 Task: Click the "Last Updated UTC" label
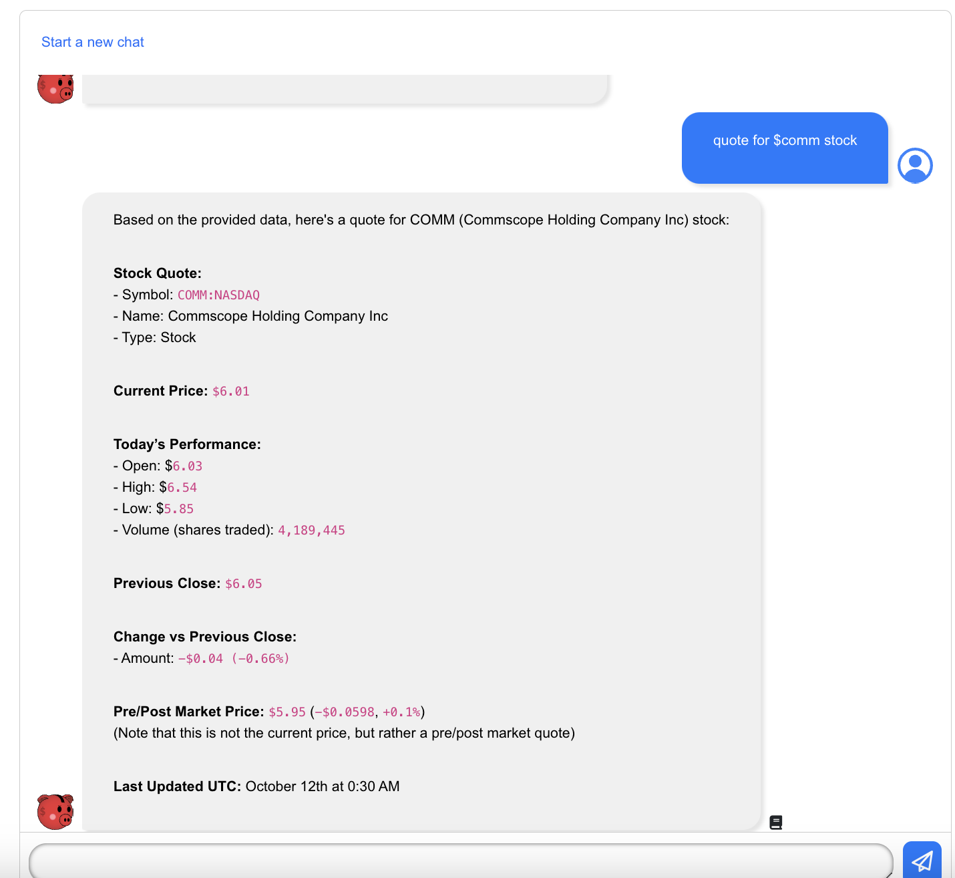point(177,786)
